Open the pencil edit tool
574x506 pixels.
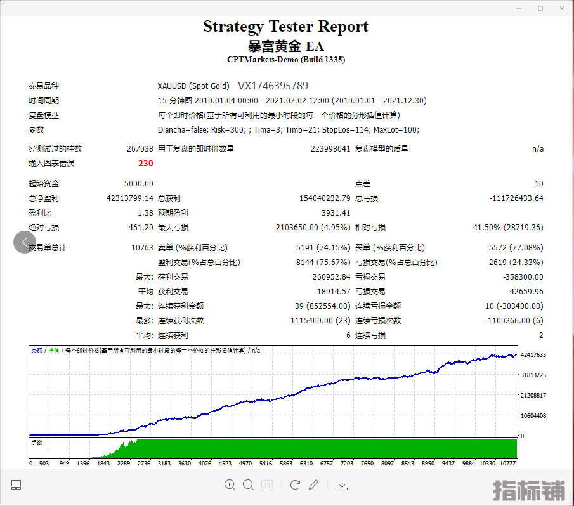[x=314, y=485]
